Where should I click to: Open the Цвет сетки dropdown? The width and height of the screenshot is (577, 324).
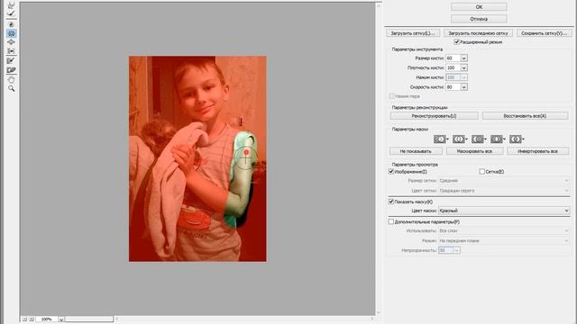[x=504, y=190]
